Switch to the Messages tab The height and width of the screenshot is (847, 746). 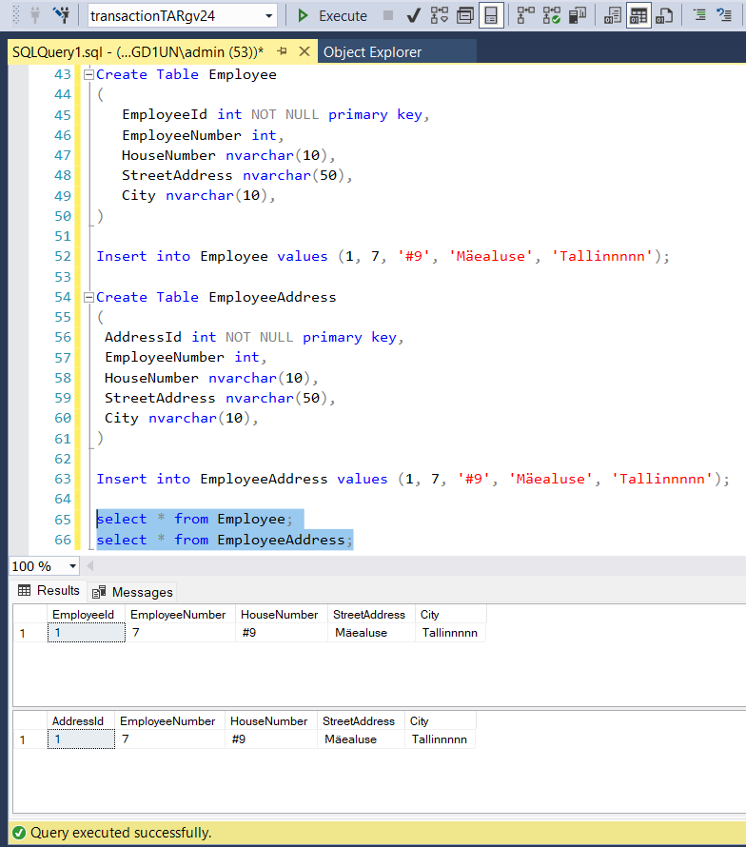132,592
